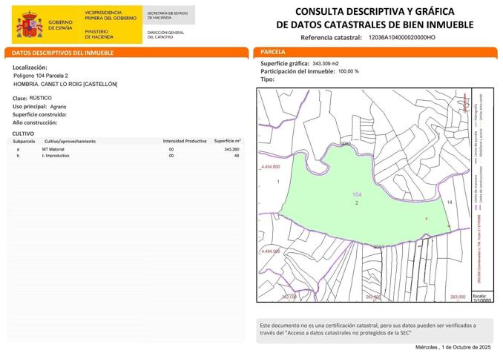Select 'HOMBRIA. CANET LO ROIG [CASTELLÓN]' line

click(x=65, y=84)
